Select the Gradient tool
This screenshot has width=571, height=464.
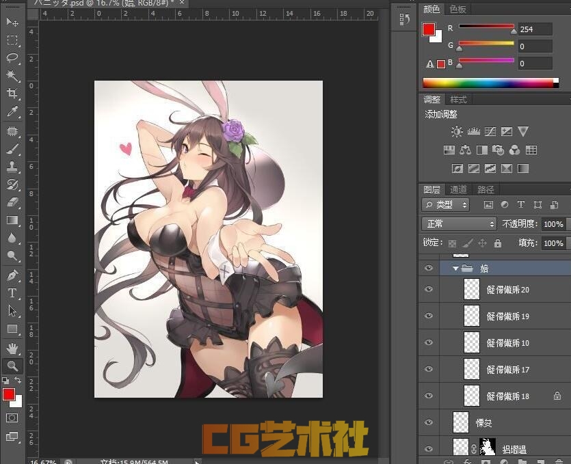pyautogui.click(x=12, y=220)
